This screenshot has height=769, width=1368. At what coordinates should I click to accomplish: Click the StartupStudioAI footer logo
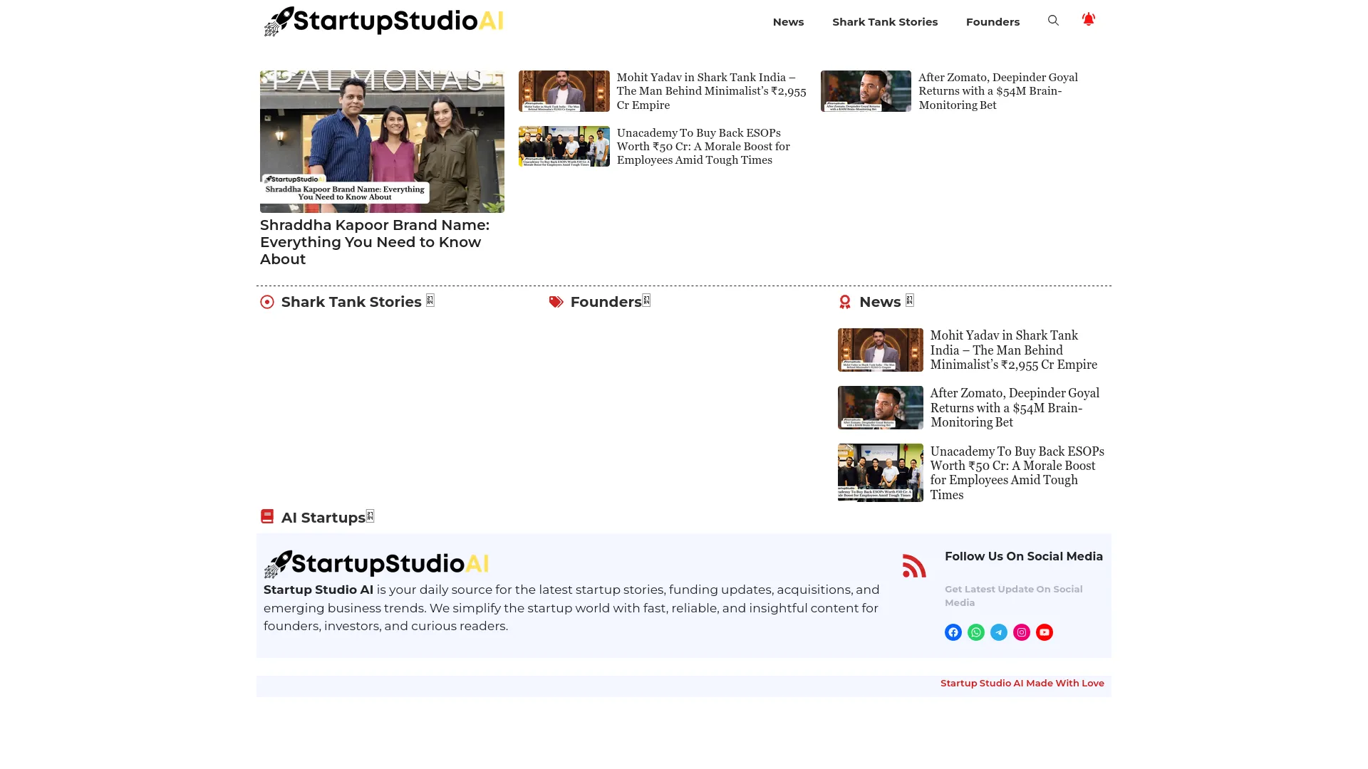pos(376,563)
